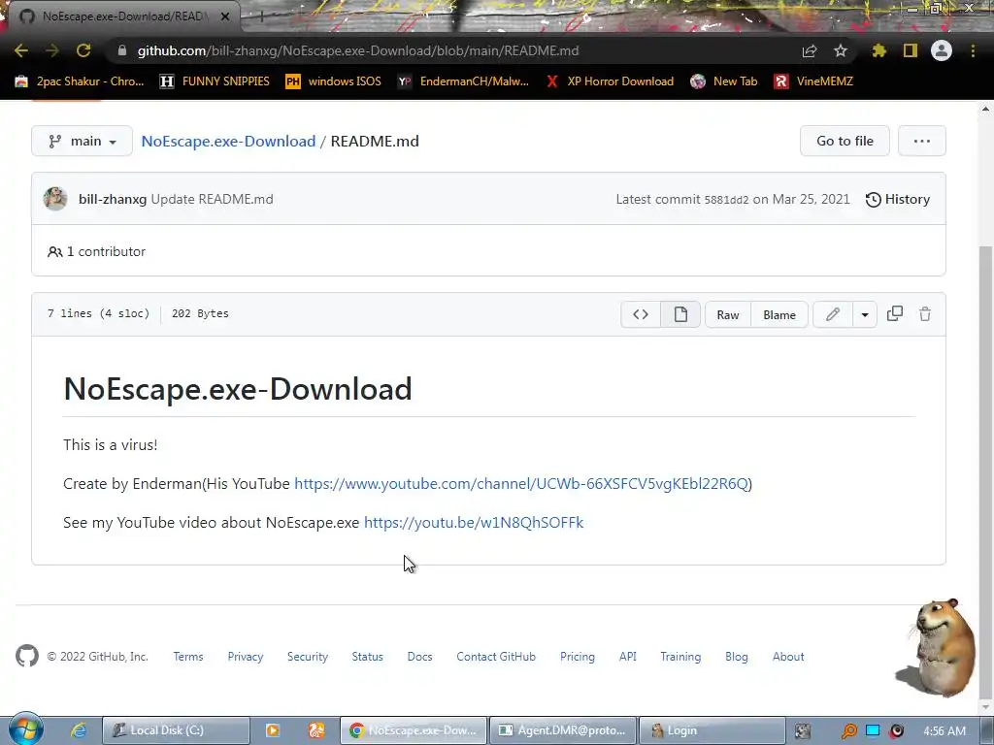Click the Go to file button
Viewport: 994px width, 745px height.
click(845, 141)
